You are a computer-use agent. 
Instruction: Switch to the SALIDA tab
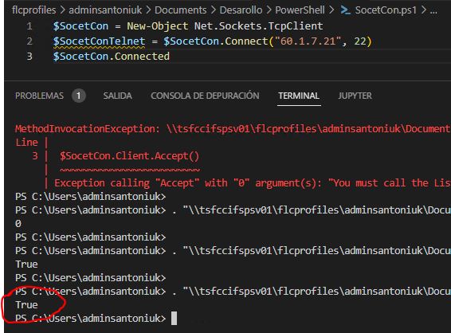118,96
